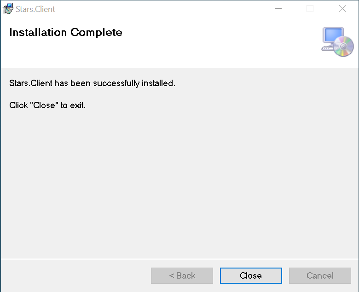Click the separator line above the buttons
Image resolution: width=359 pixels, height=292 pixels.
[x=179, y=259]
